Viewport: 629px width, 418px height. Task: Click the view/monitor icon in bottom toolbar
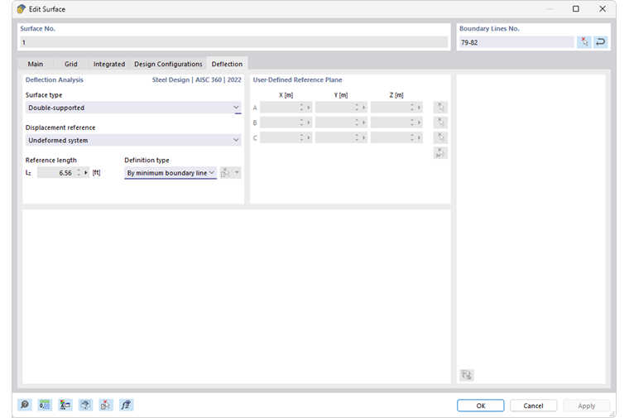coord(85,405)
